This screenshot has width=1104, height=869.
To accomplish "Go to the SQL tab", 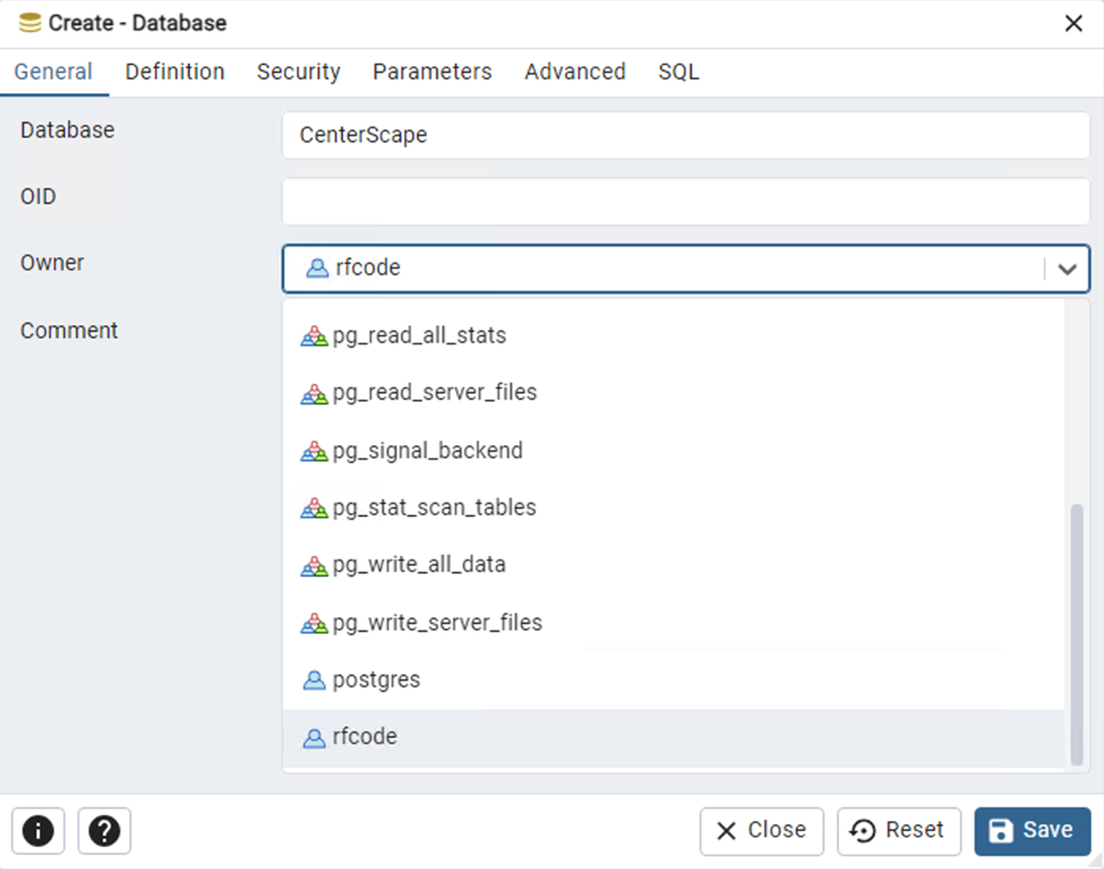I will pyautogui.click(x=679, y=72).
